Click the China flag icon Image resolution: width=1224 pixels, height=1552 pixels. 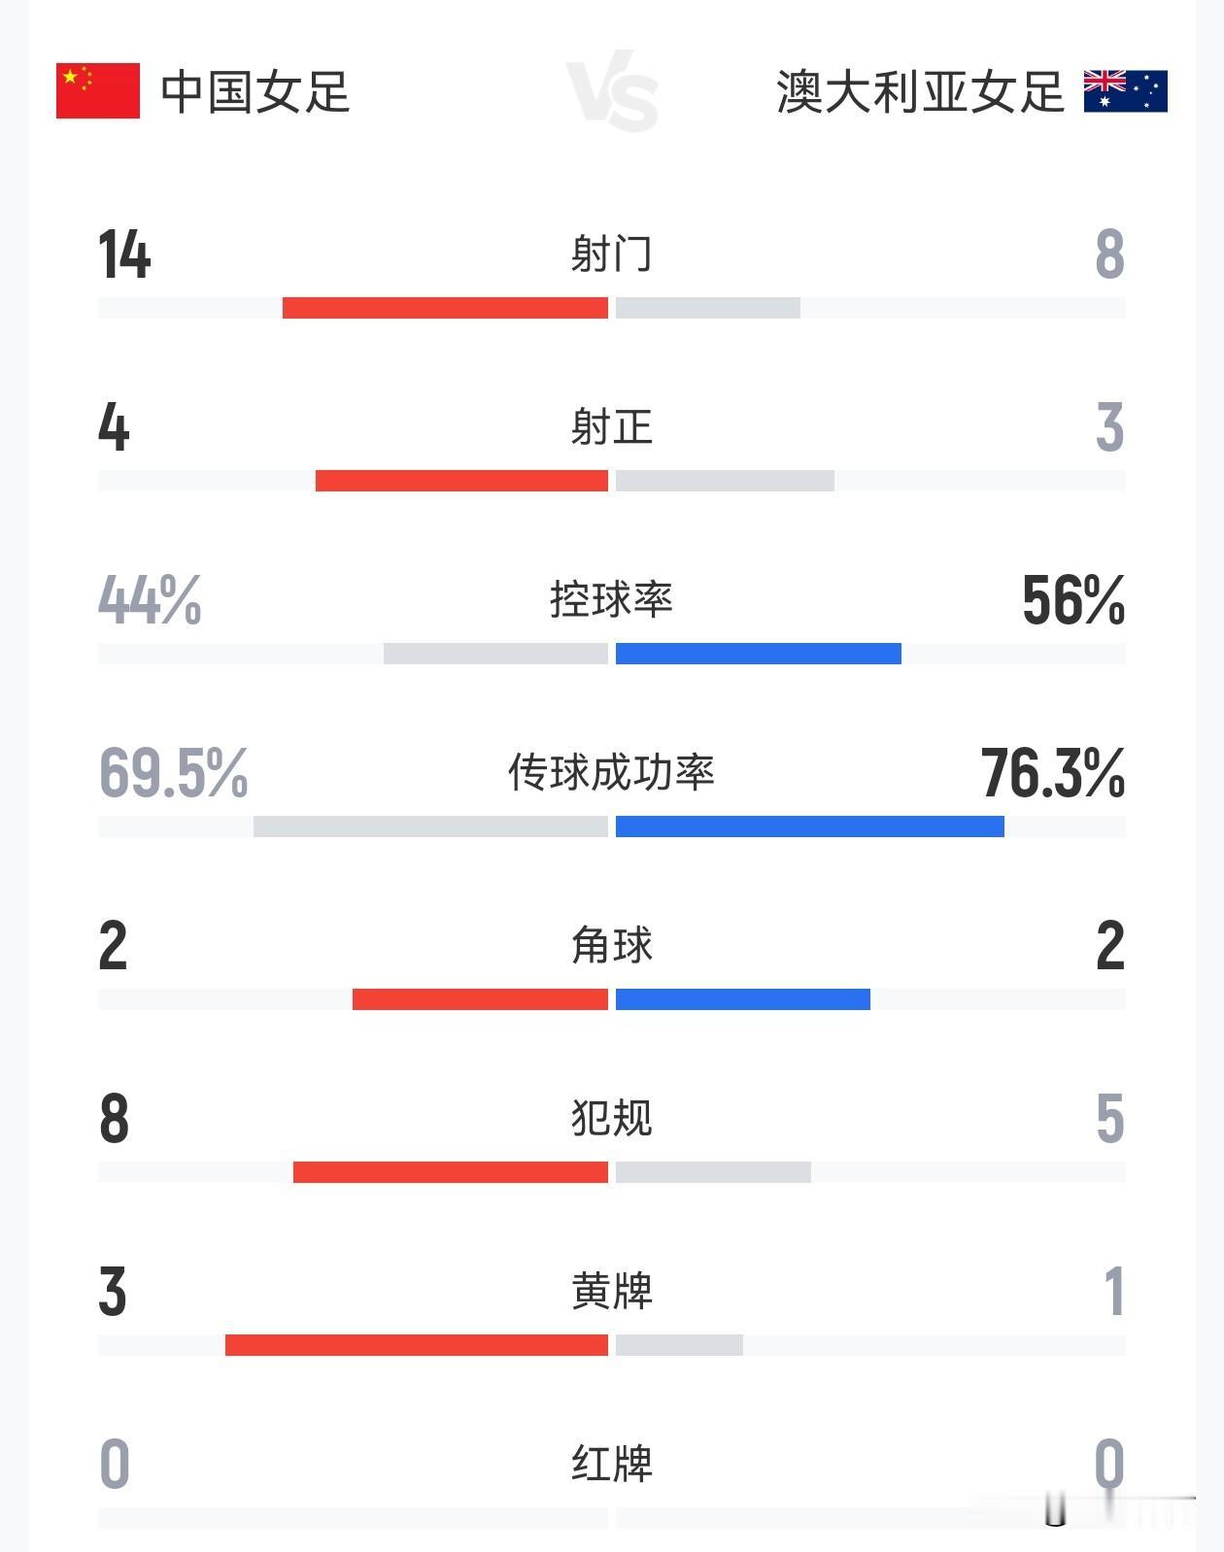click(x=97, y=91)
